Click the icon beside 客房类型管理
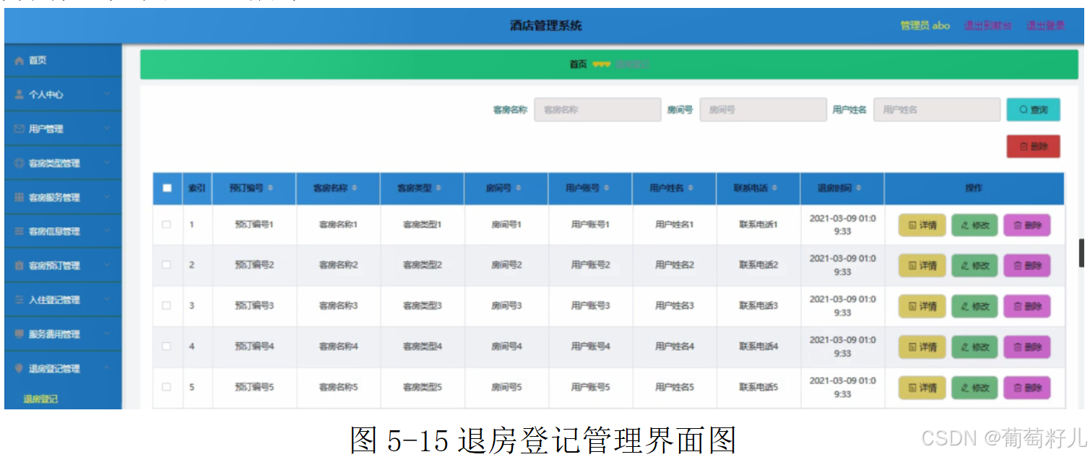 pyautogui.click(x=20, y=163)
